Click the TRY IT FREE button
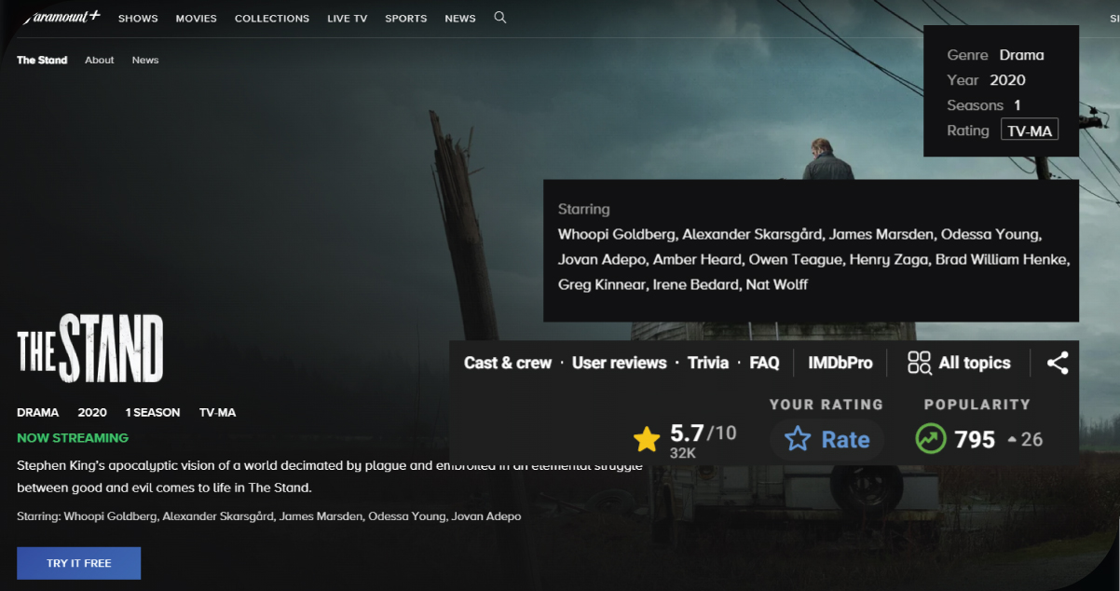The width and height of the screenshot is (1120, 591). [79, 563]
